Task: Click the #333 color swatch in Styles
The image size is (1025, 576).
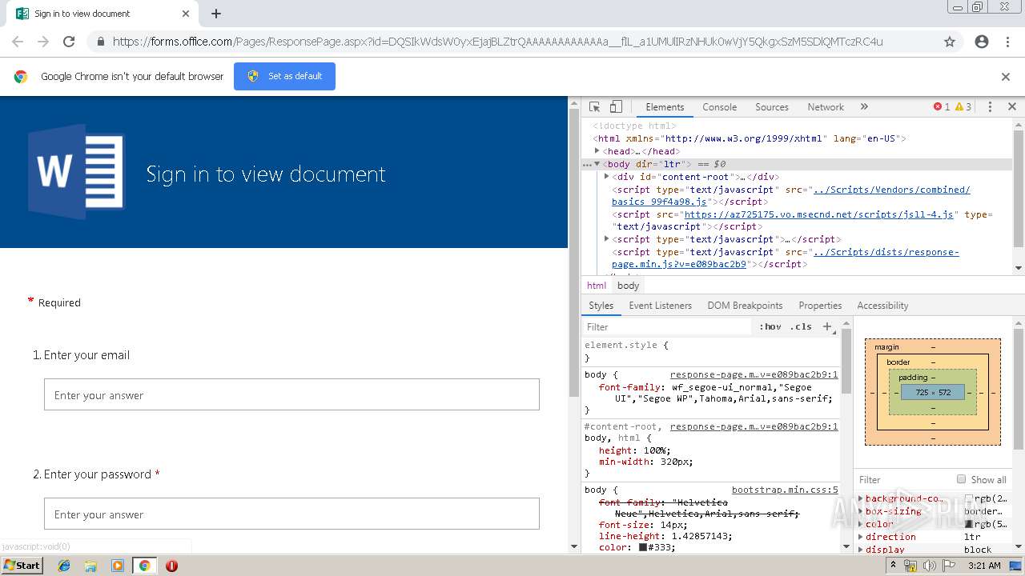Action: tap(643, 548)
